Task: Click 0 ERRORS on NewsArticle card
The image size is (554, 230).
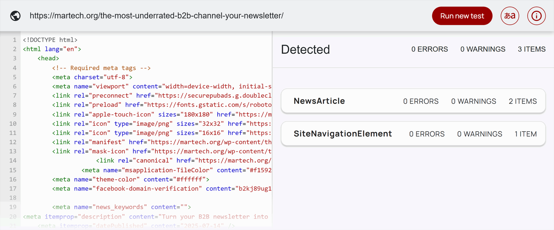Action: click(421, 101)
